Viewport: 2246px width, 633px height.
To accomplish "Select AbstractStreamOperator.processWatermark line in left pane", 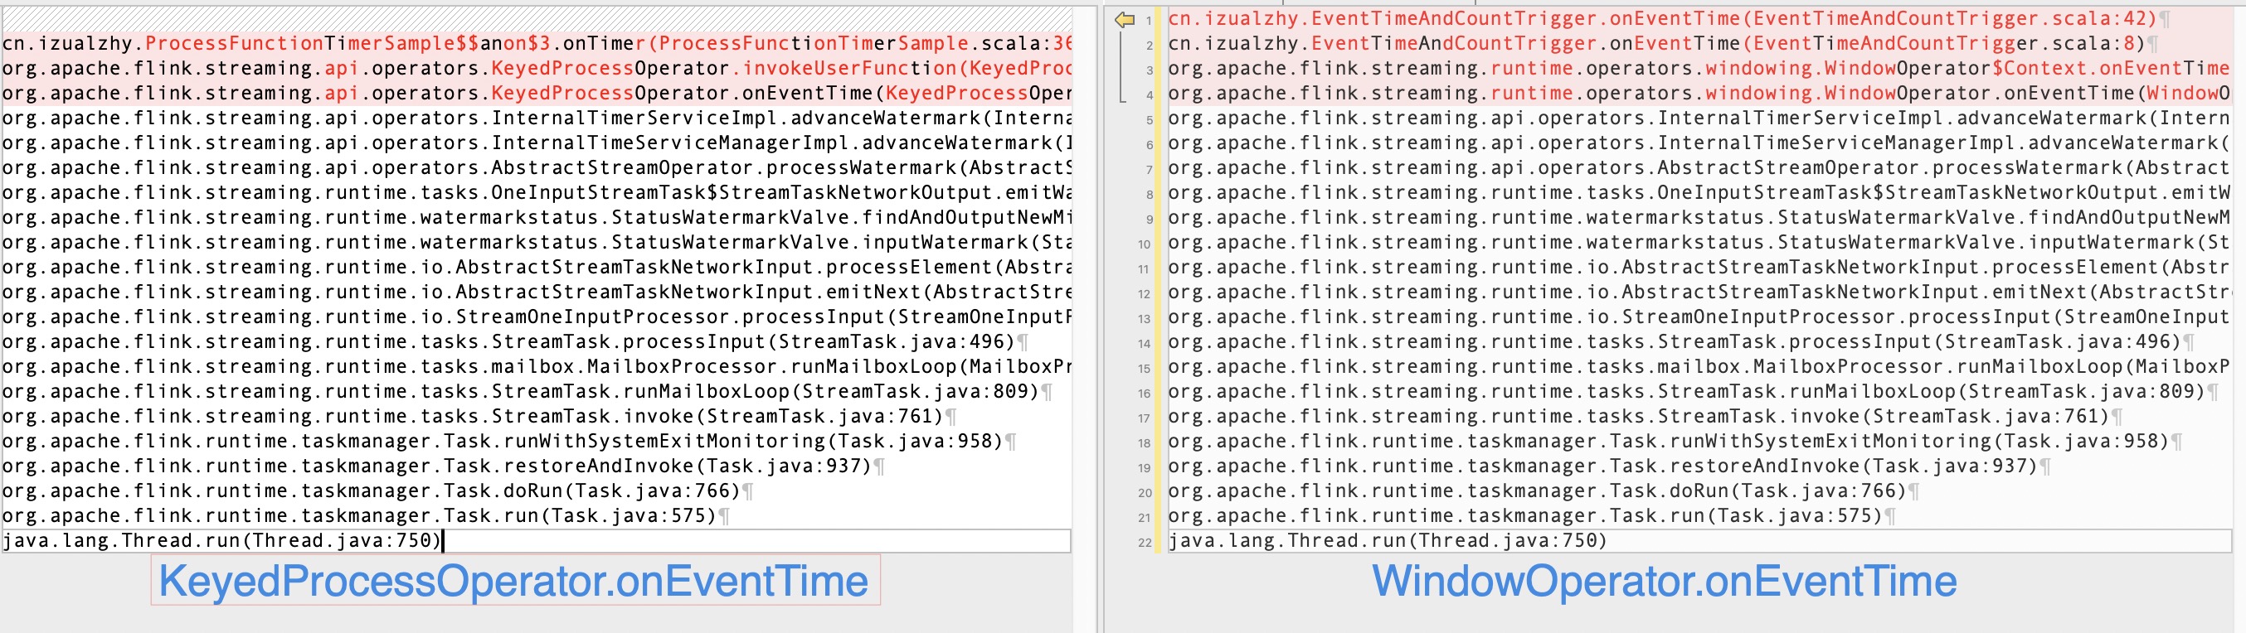I will pyautogui.click(x=537, y=168).
